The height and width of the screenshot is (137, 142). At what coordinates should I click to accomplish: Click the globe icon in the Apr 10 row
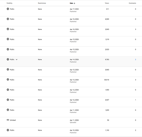[8, 130]
